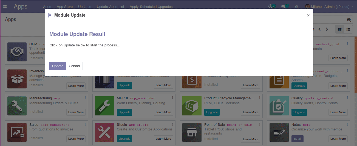357x146 pixels.
Task: Install the Notes app
Action: (x=297, y=139)
